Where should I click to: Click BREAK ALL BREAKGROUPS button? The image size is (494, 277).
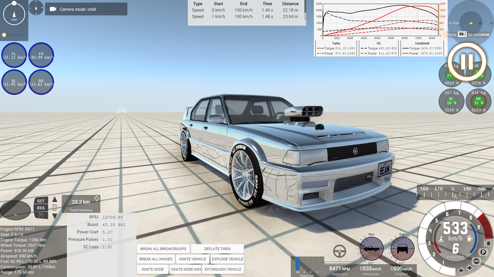pyautogui.click(x=163, y=249)
